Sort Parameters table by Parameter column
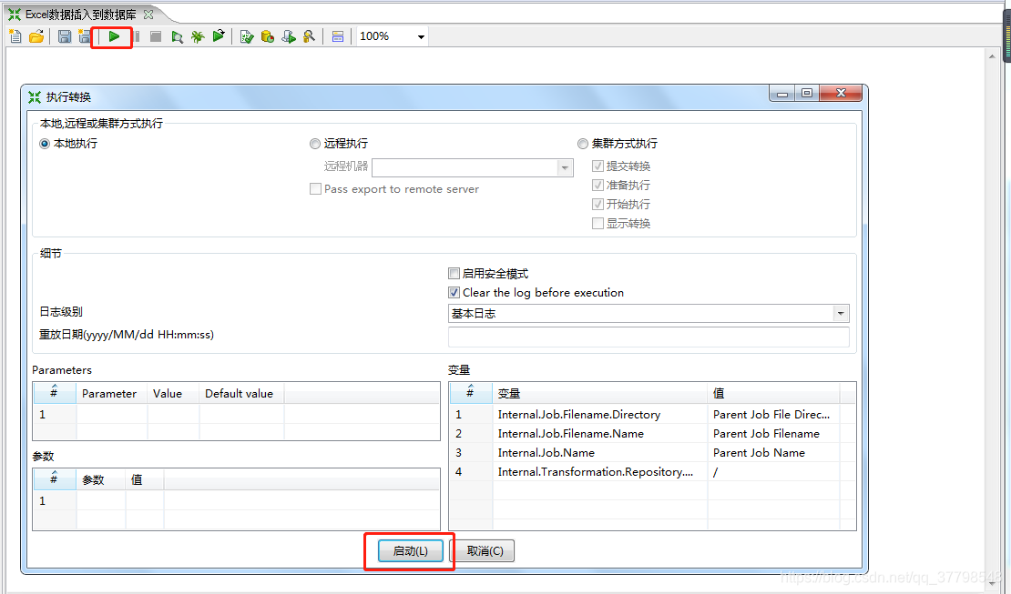The height and width of the screenshot is (594, 1011). [111, 394]
